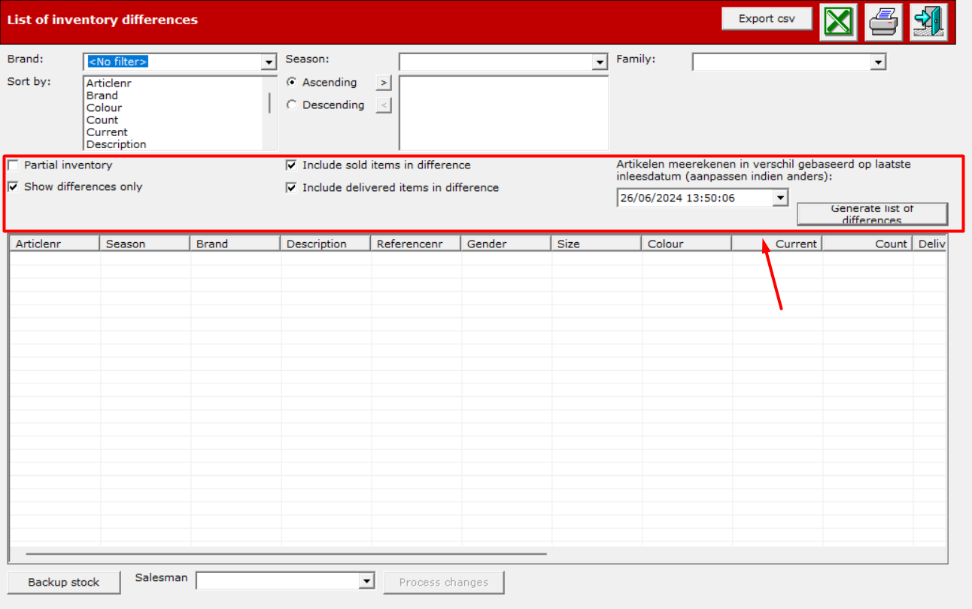
Task: Enable the Partial inventory checkbox
Action: (14, 165)
